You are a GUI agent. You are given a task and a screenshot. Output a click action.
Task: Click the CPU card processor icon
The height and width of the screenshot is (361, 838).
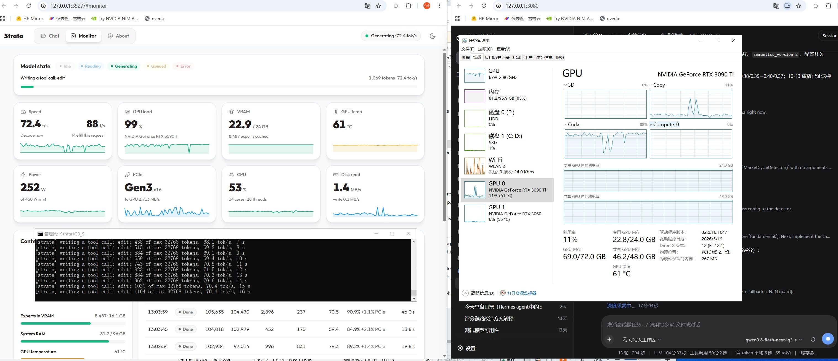click(x=232, y=175)
